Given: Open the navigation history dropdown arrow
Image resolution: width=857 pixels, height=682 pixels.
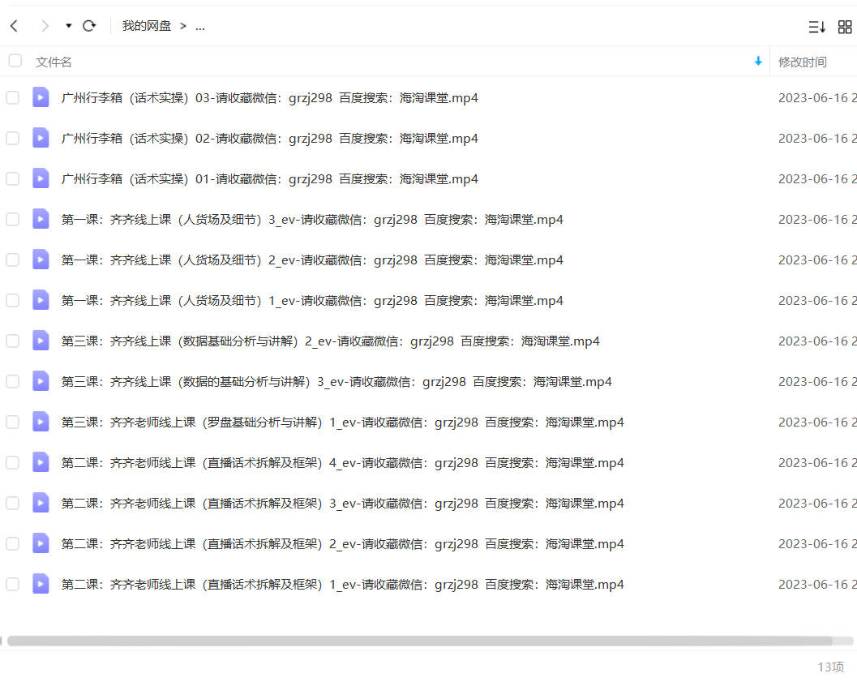Looking at the screenshot, I should click(x=68, y=26).
